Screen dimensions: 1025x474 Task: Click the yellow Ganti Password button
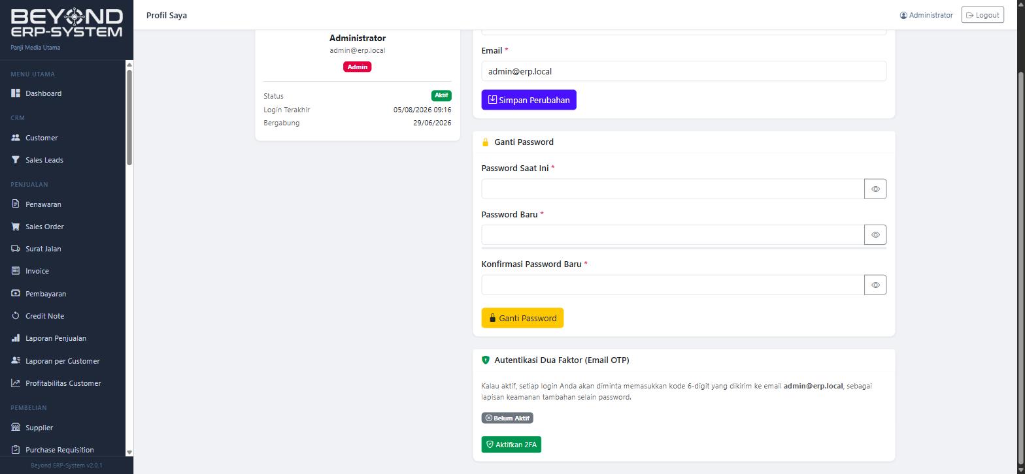522,318
